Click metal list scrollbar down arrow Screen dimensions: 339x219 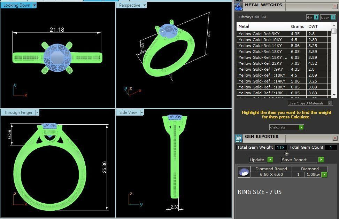pos(334,95)
